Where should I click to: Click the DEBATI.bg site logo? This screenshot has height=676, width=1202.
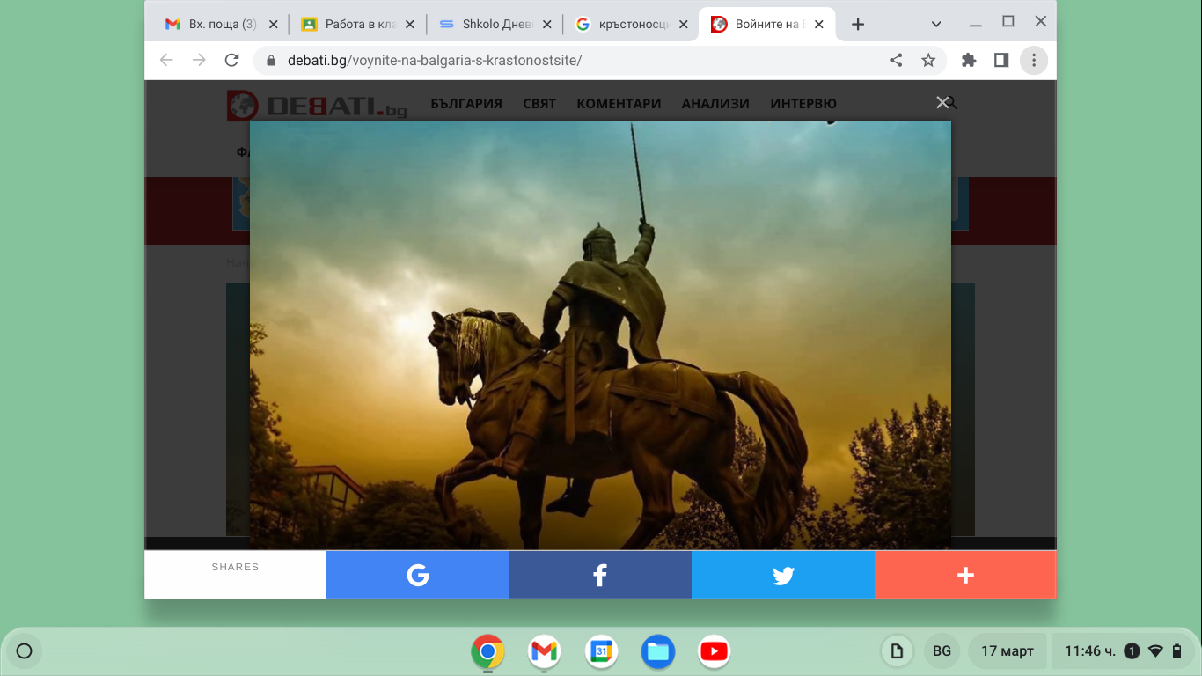(318, 106)
